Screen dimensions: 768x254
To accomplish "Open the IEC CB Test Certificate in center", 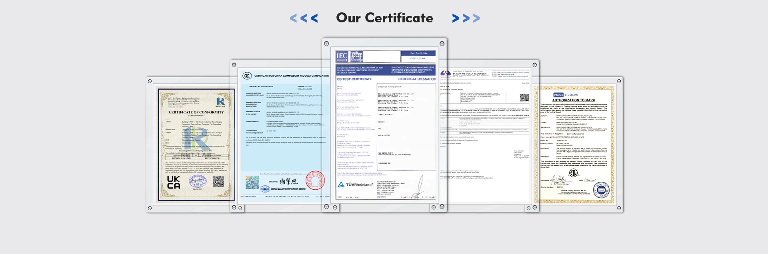I will pyautogui.click(x=385, y=125).
